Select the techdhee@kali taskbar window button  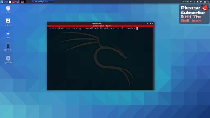tap(43, 2)
